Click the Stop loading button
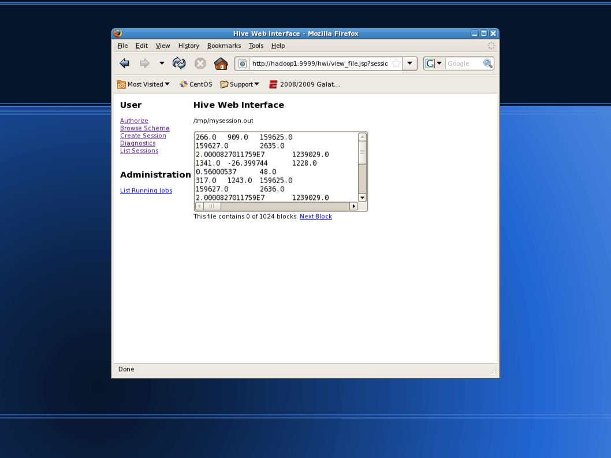Image resolution: width=611 pixels, height=458 pixels. pos(200,63)
